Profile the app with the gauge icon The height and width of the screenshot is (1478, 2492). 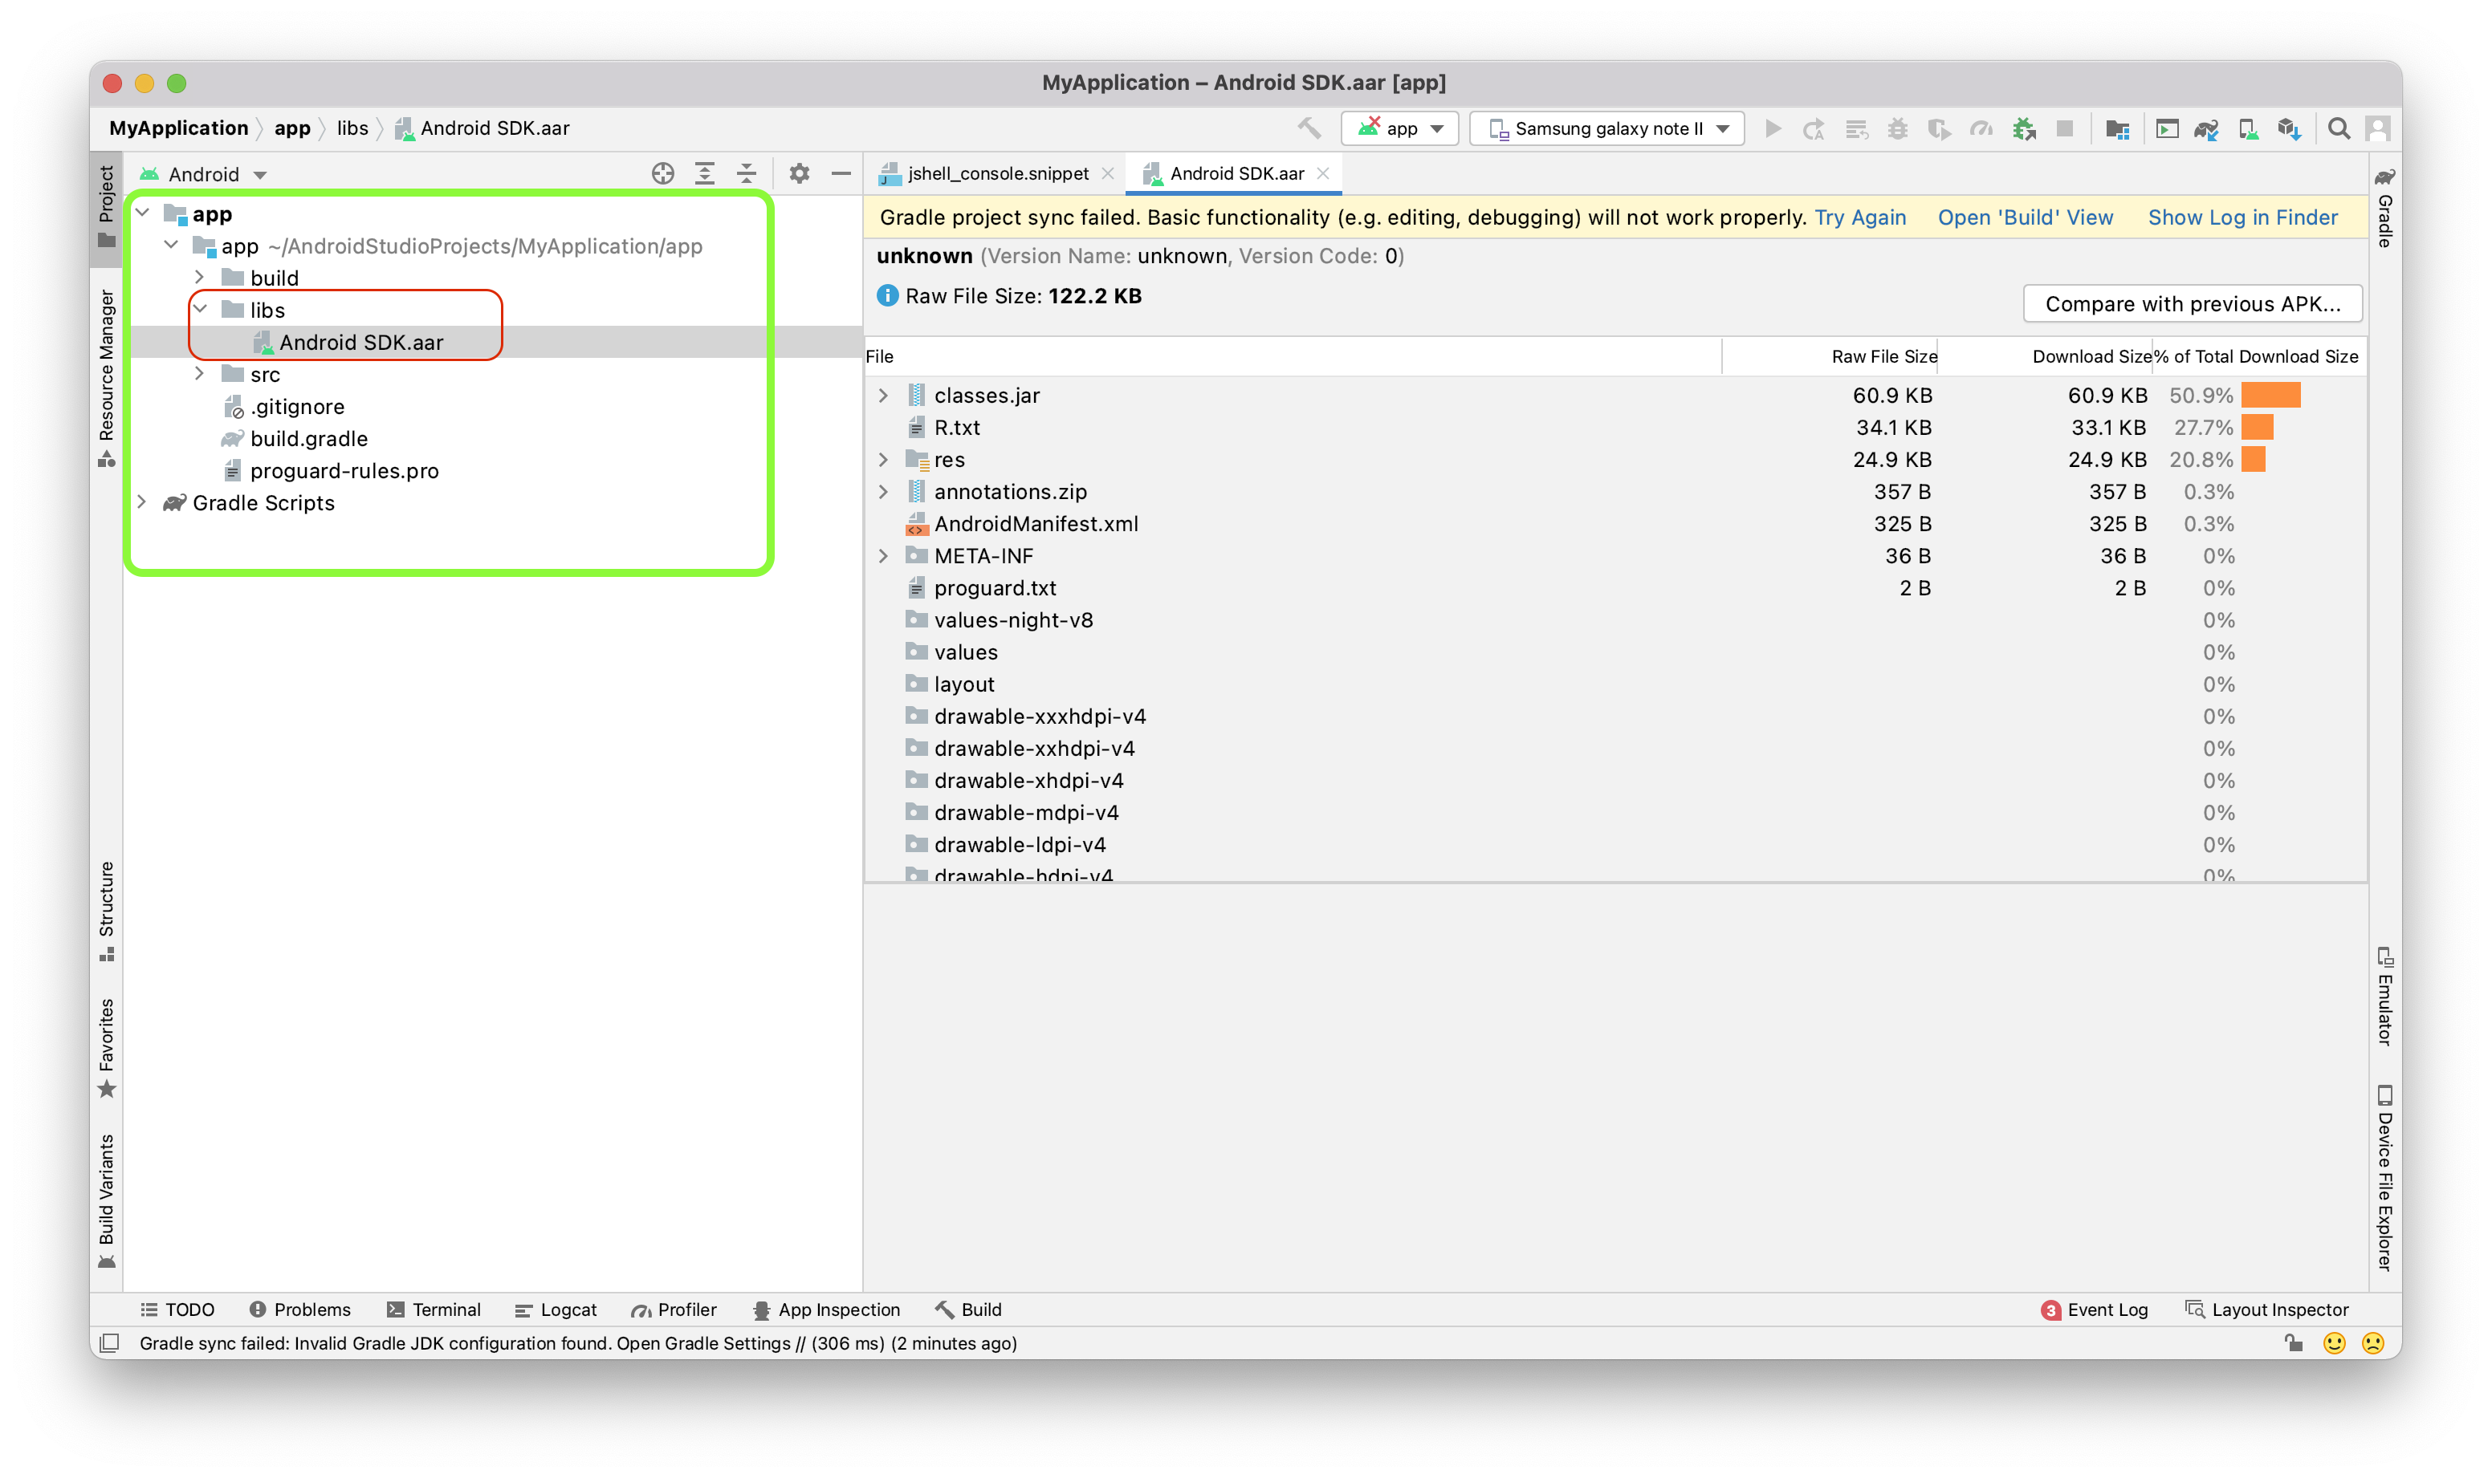coord(1981,128)
